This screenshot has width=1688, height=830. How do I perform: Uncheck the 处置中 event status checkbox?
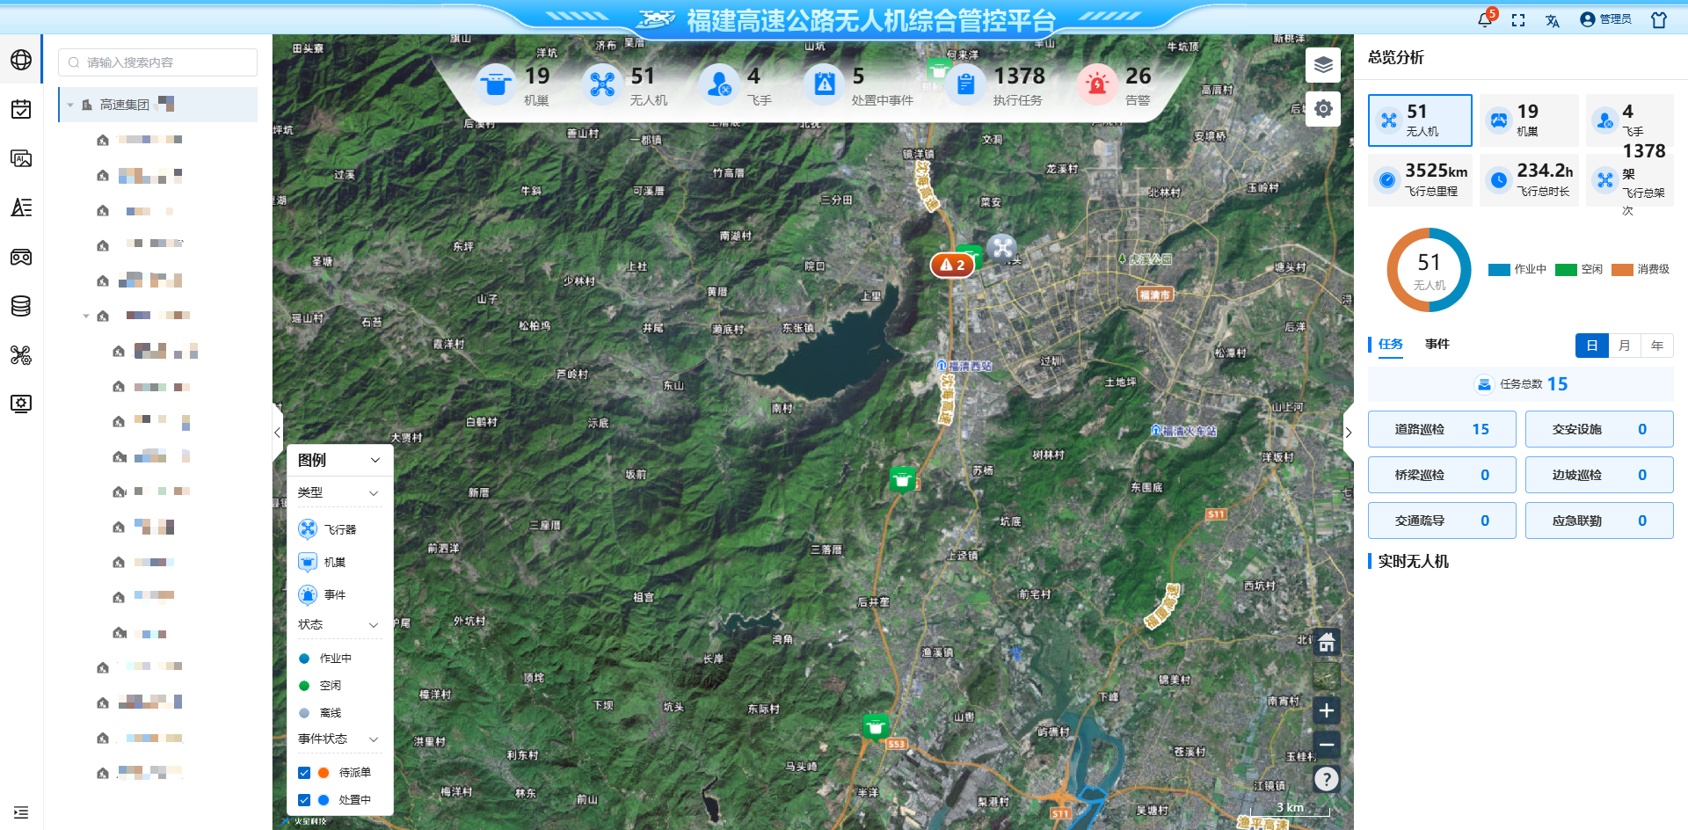pyautogui.click(x=304, y=800)
